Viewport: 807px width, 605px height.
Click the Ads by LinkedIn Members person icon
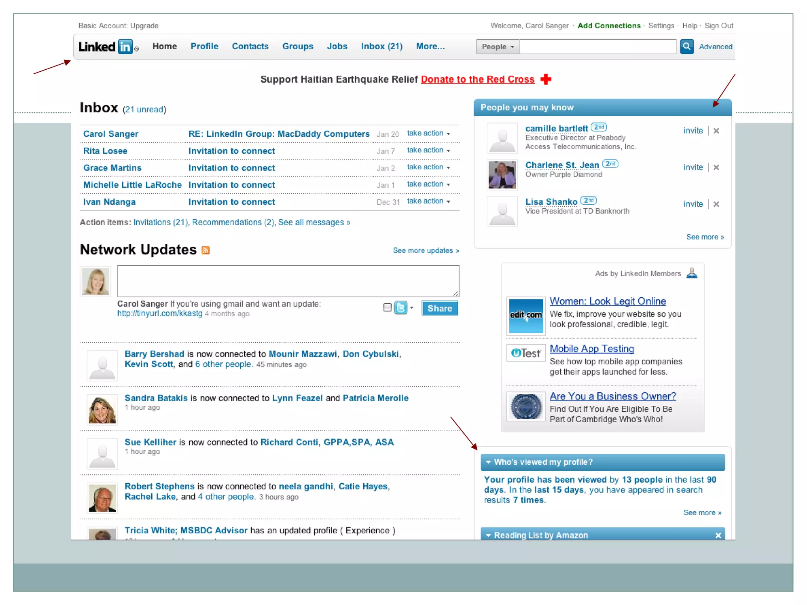(692, 273)
